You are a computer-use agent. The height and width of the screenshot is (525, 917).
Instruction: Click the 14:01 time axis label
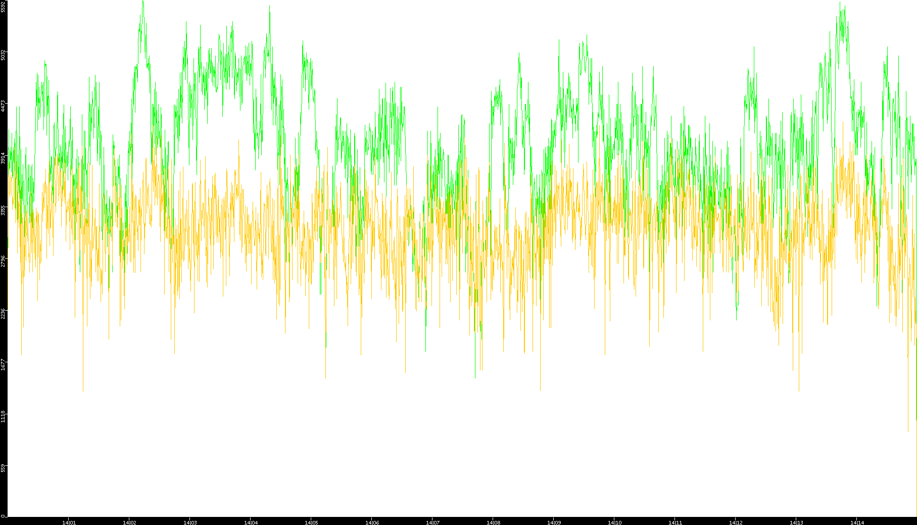pos(69,522)
